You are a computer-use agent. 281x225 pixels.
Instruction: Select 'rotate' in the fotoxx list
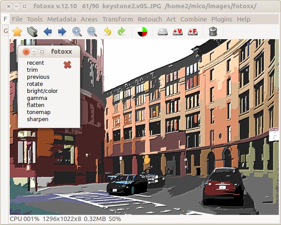pos(35,84)
